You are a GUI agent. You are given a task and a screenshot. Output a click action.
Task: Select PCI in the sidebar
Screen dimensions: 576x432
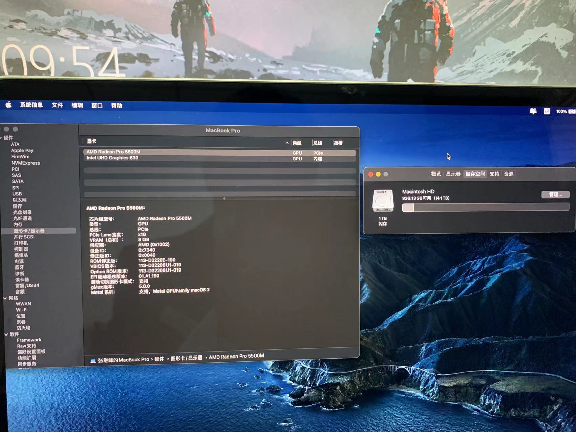15,169
